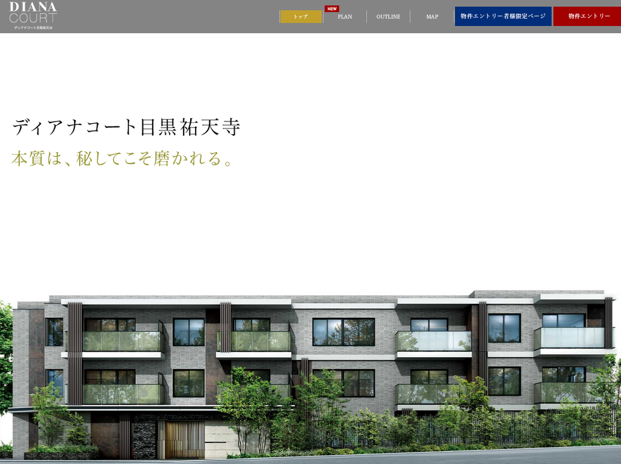621x464 pixels.
Task: Click the frosted glass balcony at the upper right
Action: pyautogui.click(x=569, y=338)
